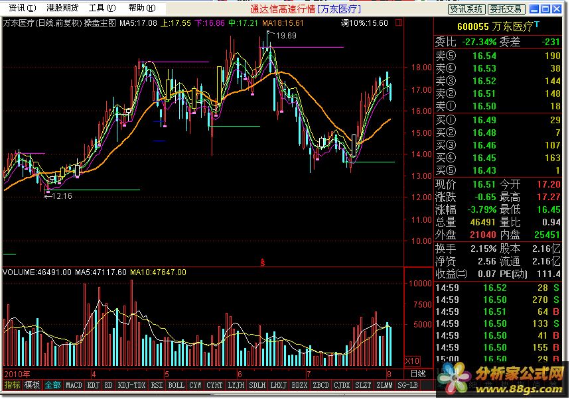Click the 卖① price 16.50

pos(484,106)
